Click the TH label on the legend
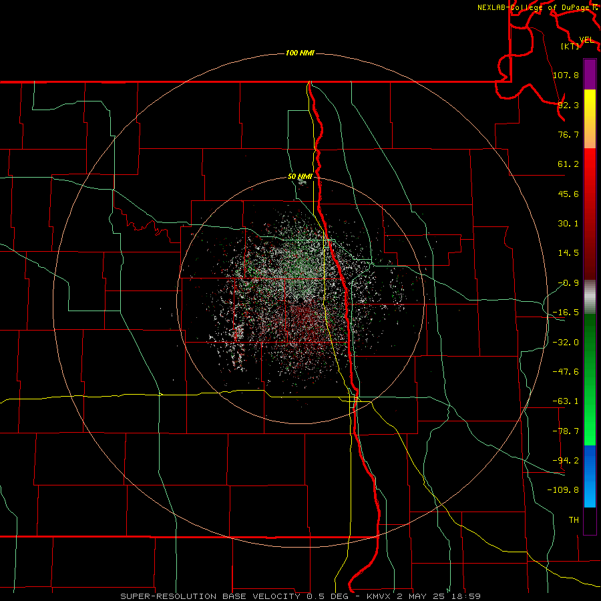This screenshot has width=601, height=601. pos(574,520)
